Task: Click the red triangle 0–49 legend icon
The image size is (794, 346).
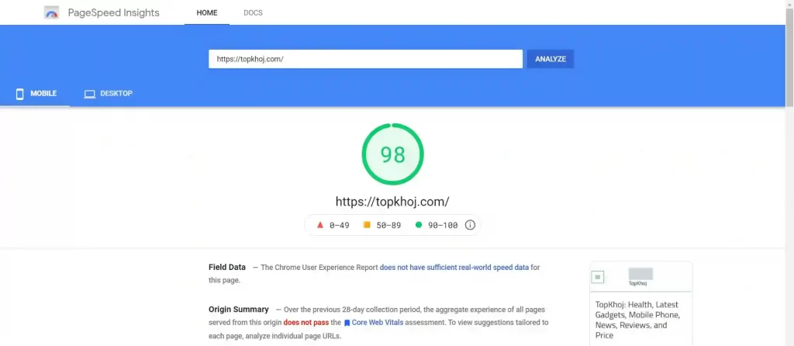Action: [x=320, y=225]
